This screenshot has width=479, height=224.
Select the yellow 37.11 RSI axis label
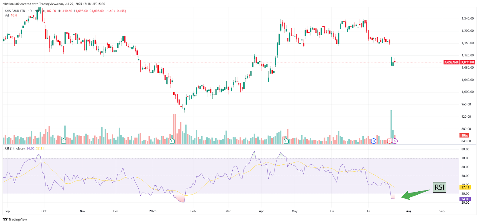coord(465,187)
